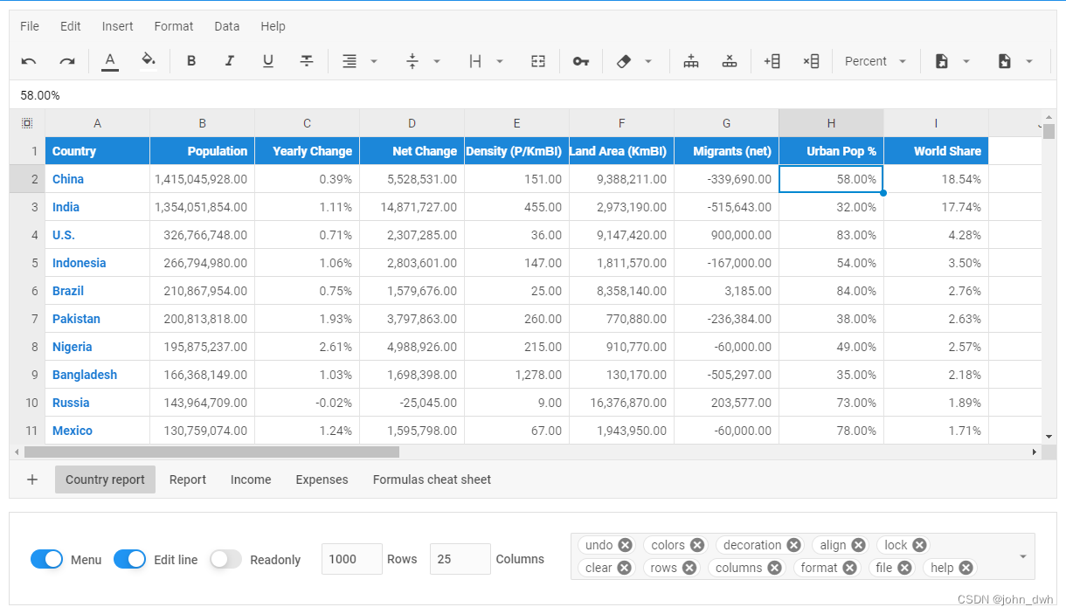Open the Format menu
The width and height of the screenshot is (1066, 614).
coord(174,26)
